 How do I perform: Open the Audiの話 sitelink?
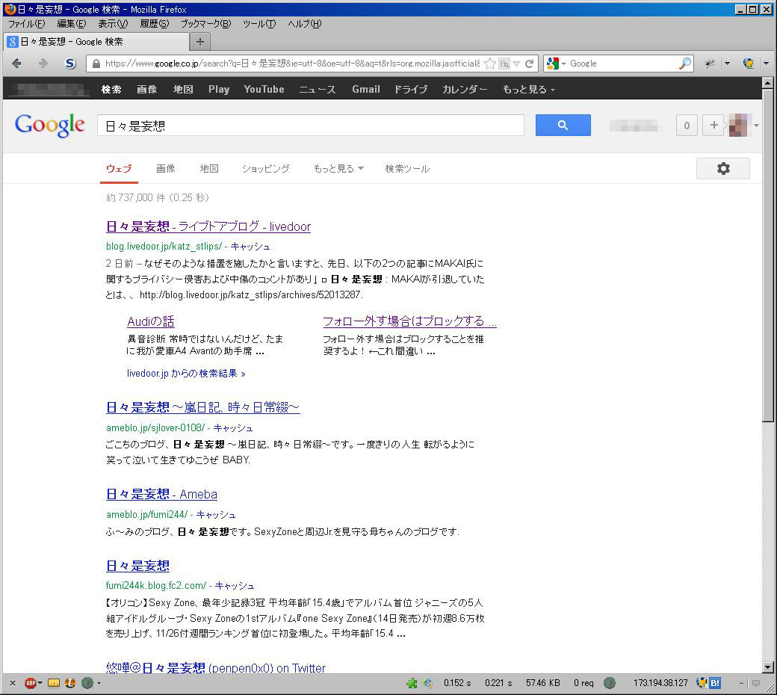click(x=151, y=321)
